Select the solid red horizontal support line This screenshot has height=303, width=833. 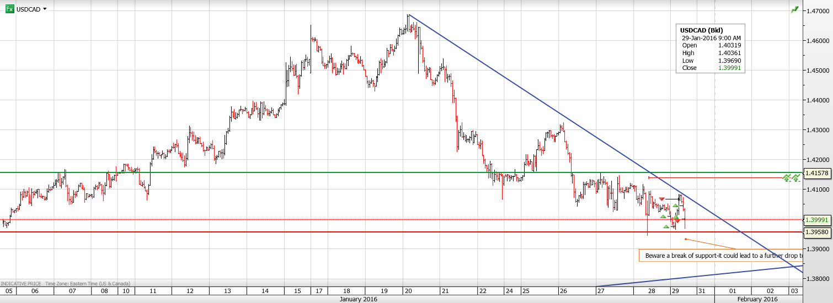(x=331, y=232)
